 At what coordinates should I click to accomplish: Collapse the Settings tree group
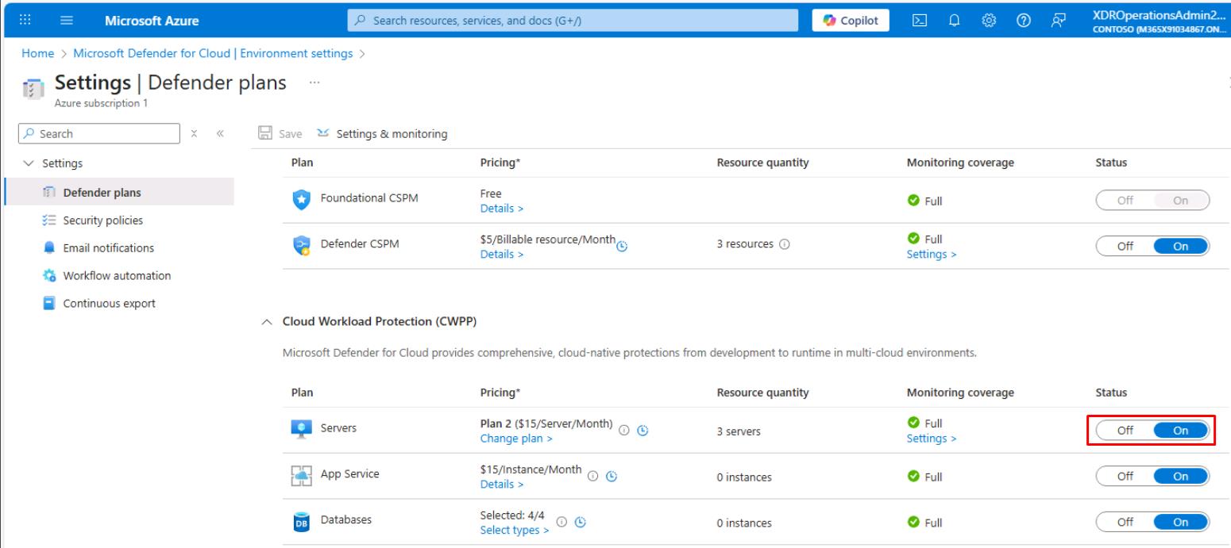pos(29,164)
